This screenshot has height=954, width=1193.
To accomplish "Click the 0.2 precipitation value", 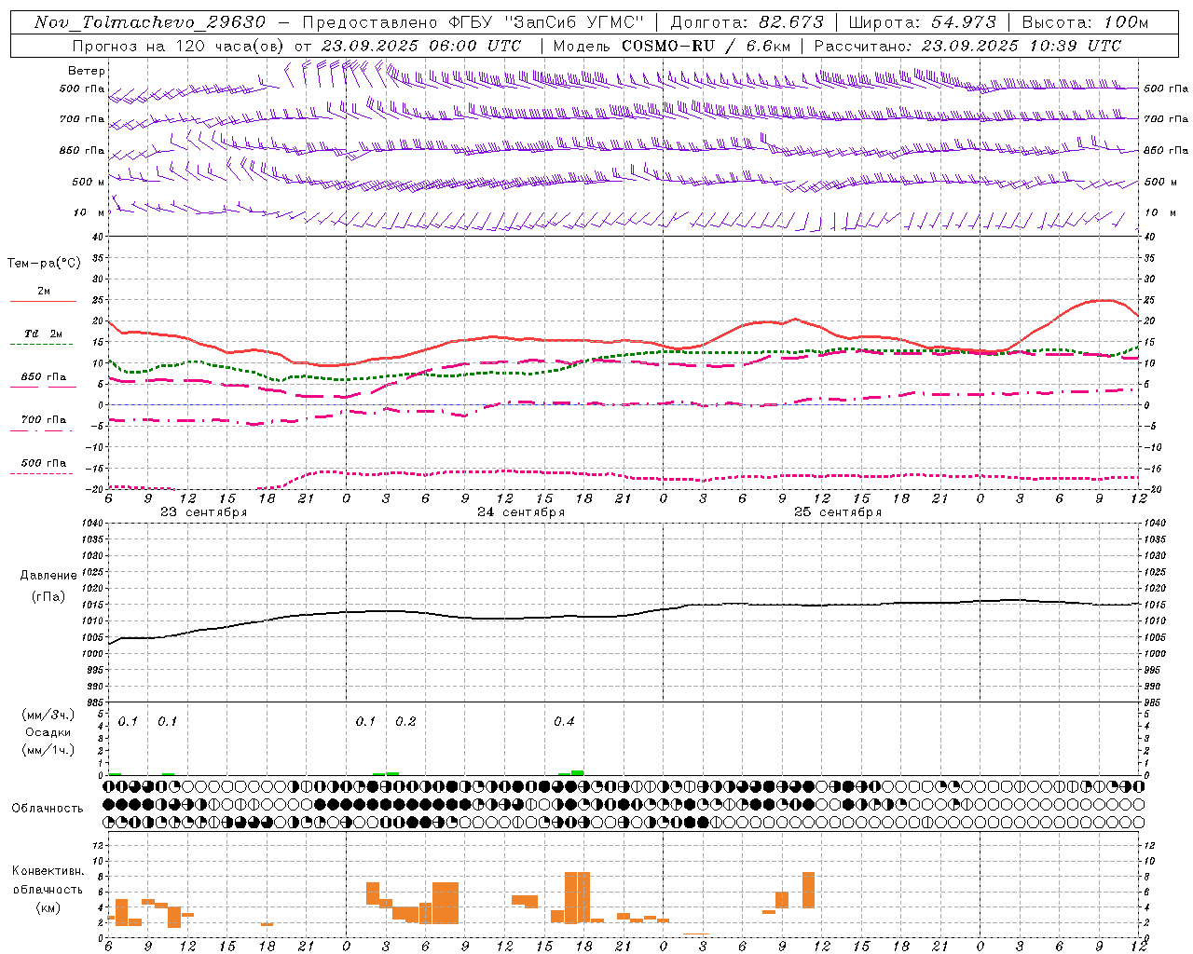I will point(405,722).
